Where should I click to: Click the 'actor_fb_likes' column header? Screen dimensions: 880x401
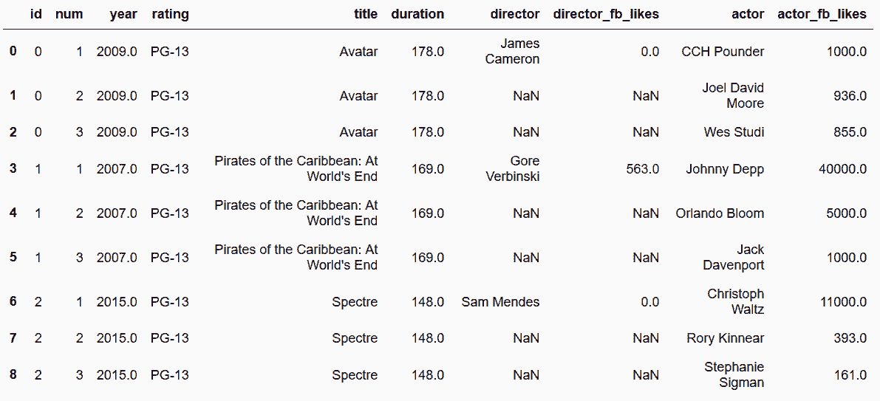click(x=822, y=16)
